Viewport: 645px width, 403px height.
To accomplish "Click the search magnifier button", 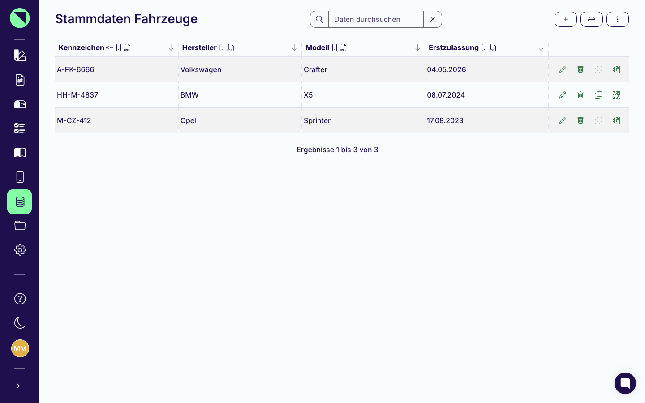I will coord(319,19).
